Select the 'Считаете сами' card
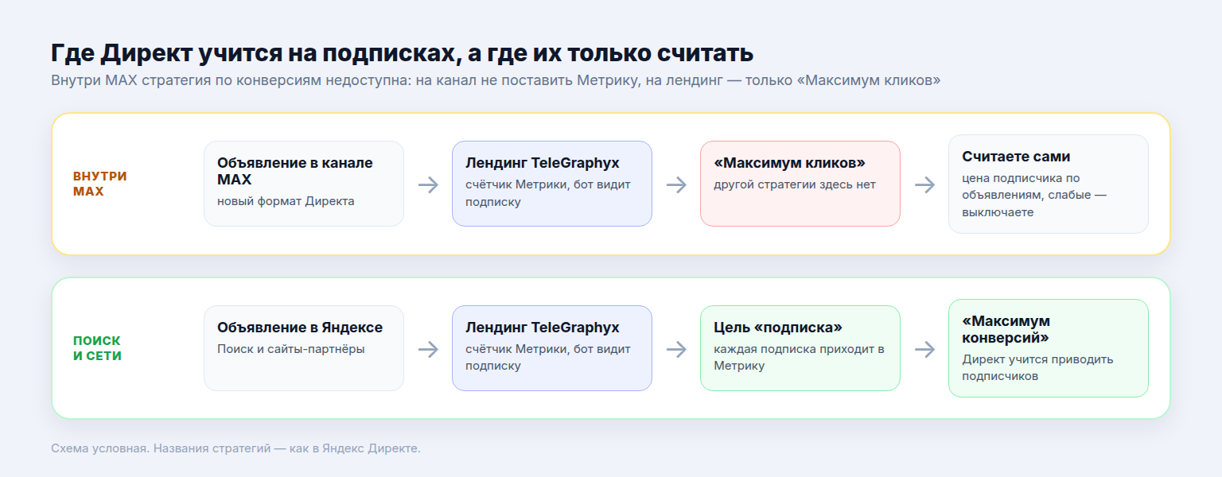Image resolution: width=1222 pixels, height=477 pixels. 1049,184
